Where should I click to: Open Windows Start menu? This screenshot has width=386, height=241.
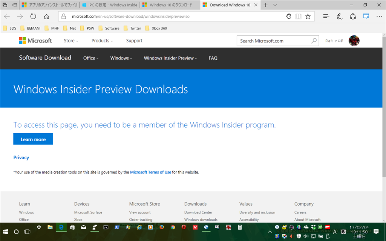[5, 232]
